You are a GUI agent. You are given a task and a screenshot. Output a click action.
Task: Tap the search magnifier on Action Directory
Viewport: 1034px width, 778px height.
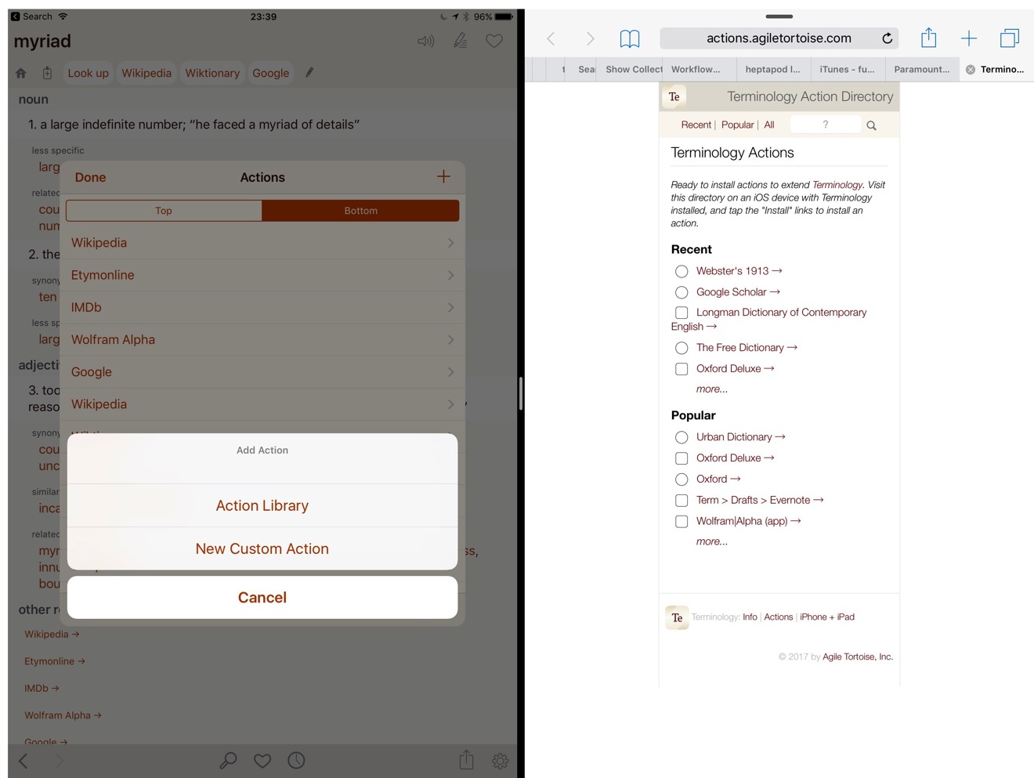tap(871, 125)
